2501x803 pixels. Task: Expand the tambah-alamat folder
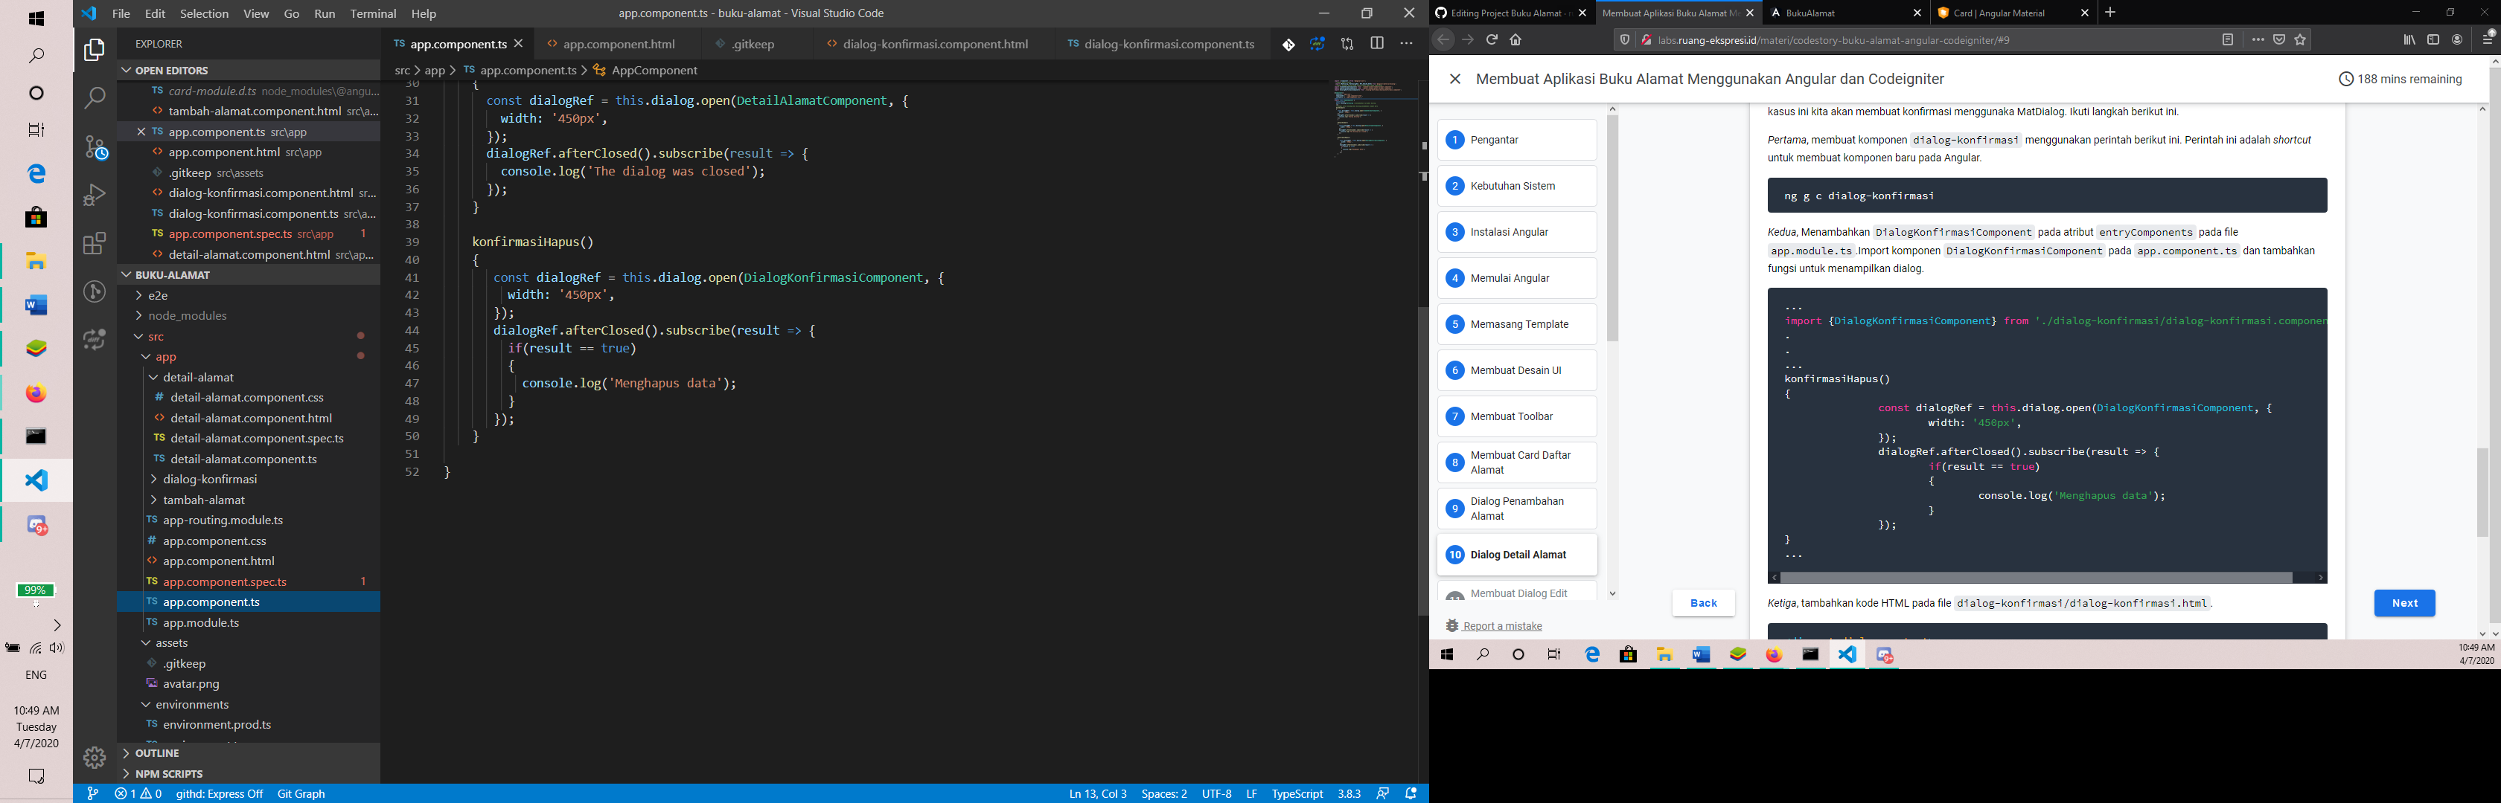249,500
